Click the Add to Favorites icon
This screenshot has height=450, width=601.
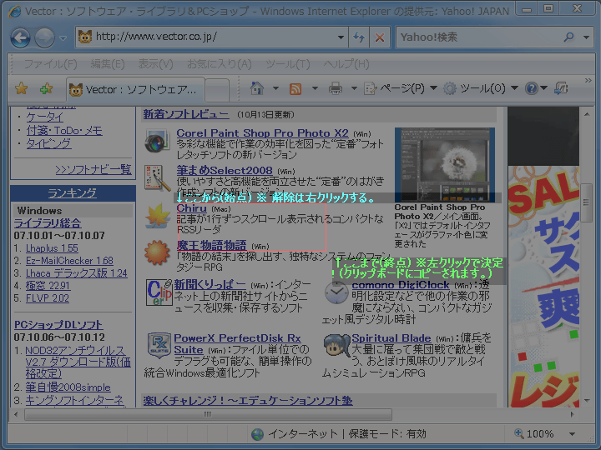47,89
